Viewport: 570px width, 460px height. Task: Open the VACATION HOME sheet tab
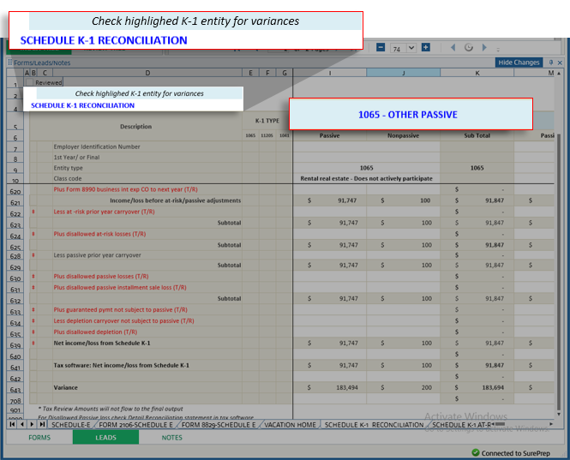290,425
